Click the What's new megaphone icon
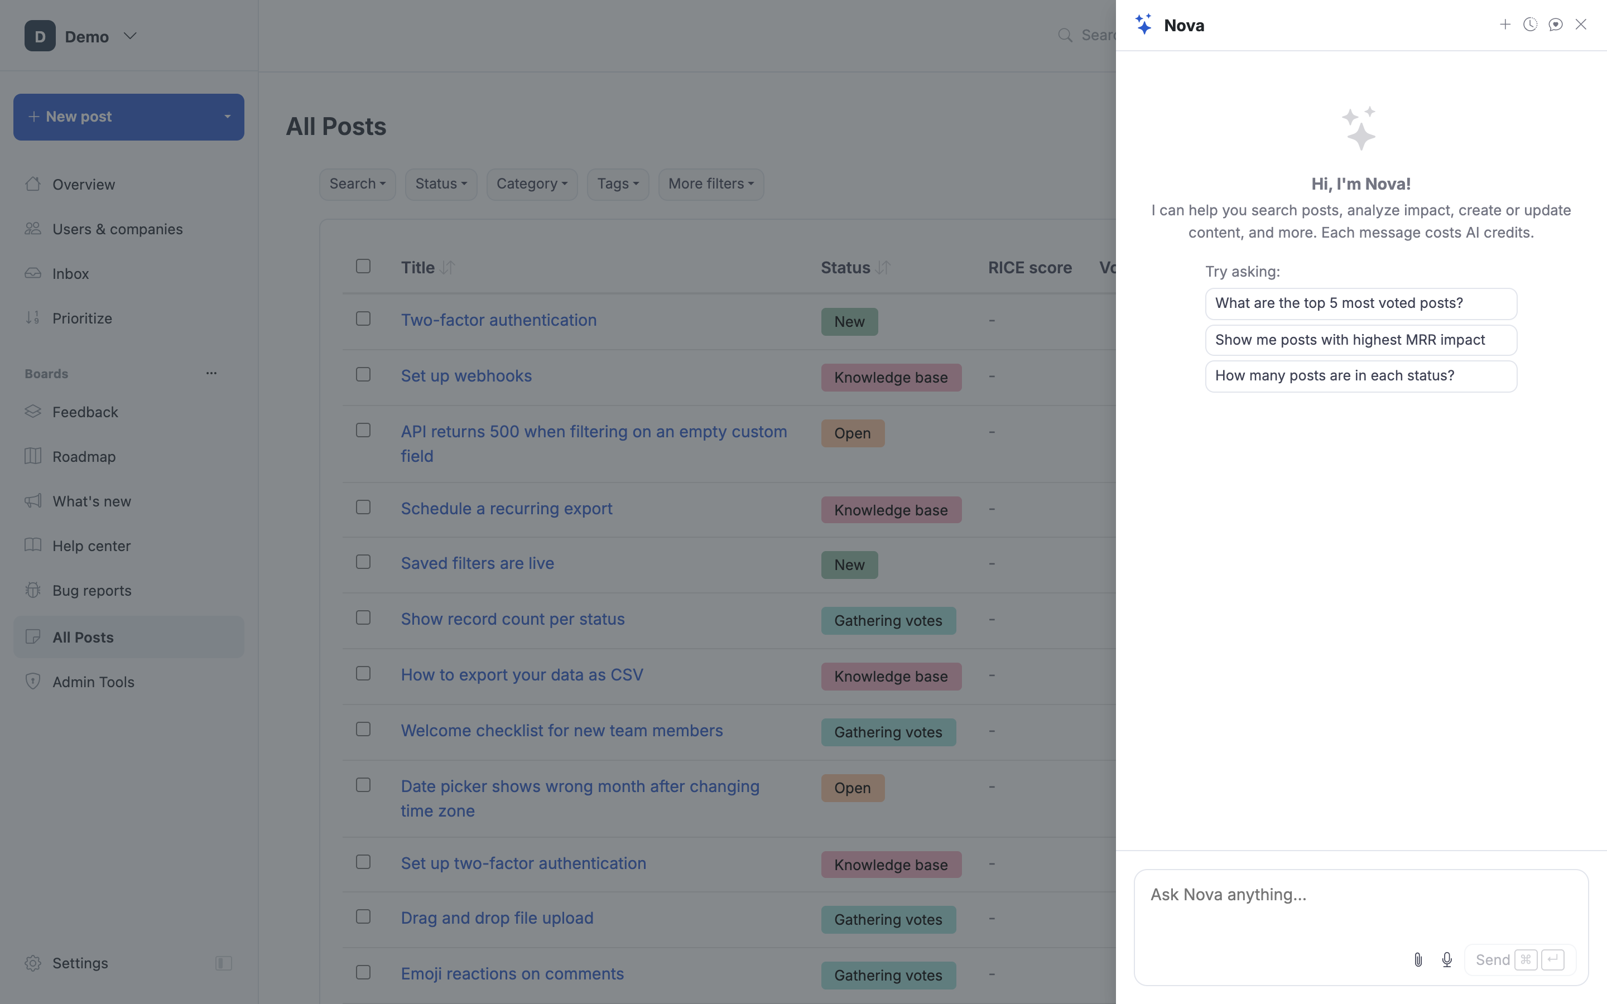The image size is (1607, 1004). pyautogui.click(x=32, y=501)
